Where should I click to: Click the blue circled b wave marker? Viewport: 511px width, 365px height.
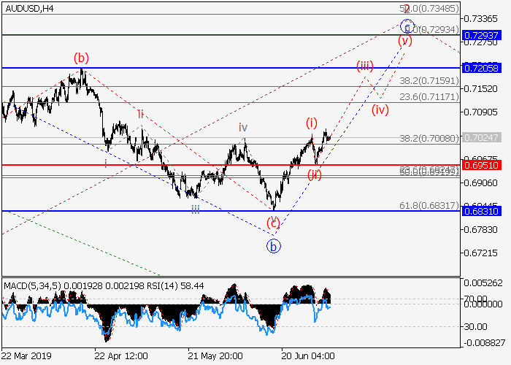pyautogui.click(x=273, y=246)
